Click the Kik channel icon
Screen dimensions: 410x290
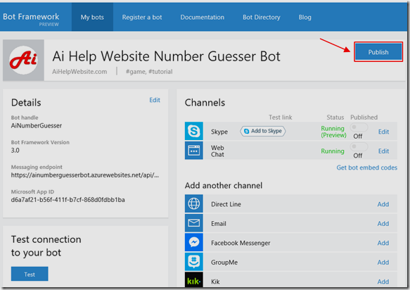coord(194,279)
